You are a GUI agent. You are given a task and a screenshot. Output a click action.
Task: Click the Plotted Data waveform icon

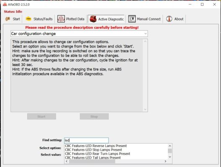tap(61, 19)
